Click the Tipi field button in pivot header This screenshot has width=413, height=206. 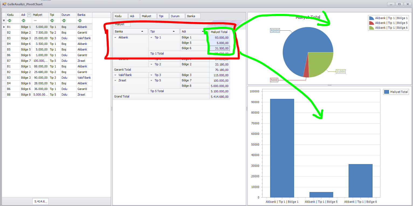point(163,16)
